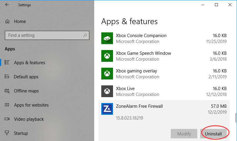Click the search magnifier icon
Viewport: 237px width, 141px height.
point(85,35)
